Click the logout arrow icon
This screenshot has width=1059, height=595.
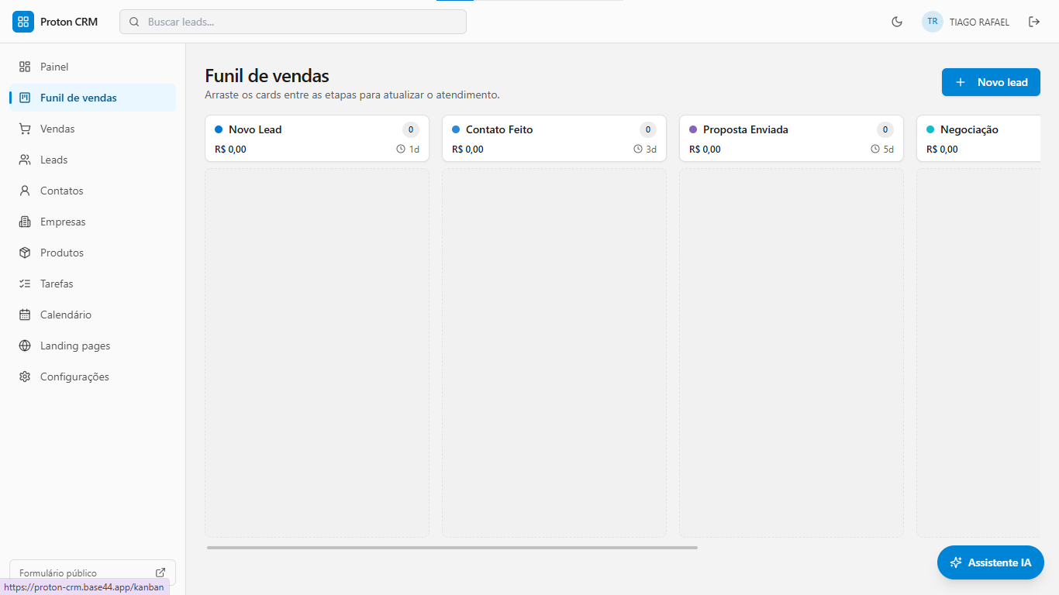1034,22
